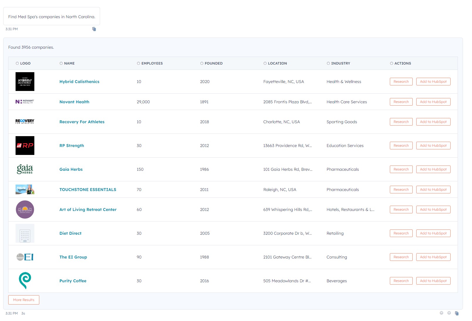Research Purity Coffee
472x321 pixels.
click(x=401, y=281)
